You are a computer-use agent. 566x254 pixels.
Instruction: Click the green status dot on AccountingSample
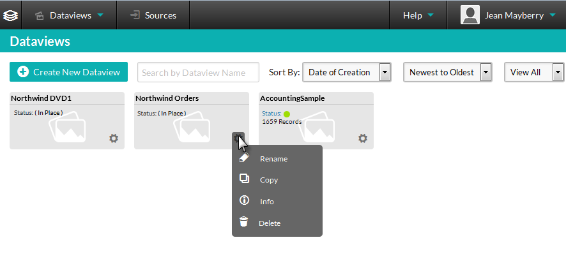(x=287, y=114)
